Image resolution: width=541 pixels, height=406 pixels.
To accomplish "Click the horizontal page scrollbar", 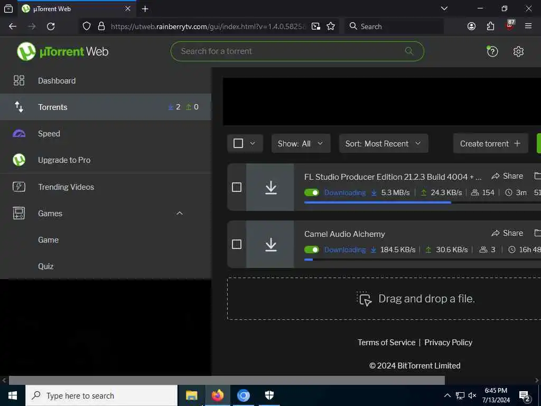I will [x=227, y=380].
